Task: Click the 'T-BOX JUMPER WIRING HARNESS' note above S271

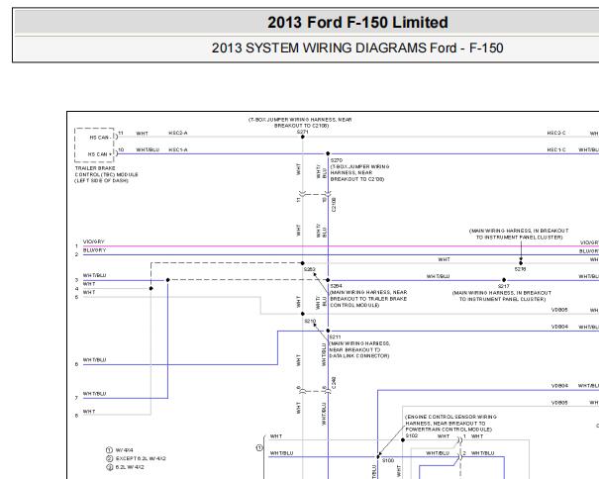Action: (300, 123)
